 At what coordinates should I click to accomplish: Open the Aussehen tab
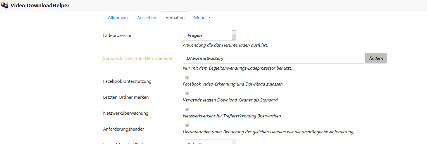pyautogui.click(x=146, y=17)
